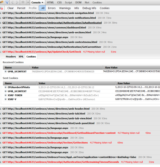The height and width of the screenshot is (167, 160).
Task: Expand the EPiNumberOfVisits sent cookie
Action: (5, 87)
